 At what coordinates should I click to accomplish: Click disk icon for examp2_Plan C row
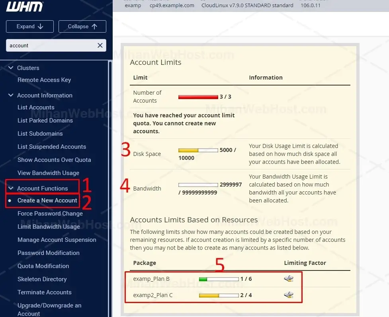(289, 295)
